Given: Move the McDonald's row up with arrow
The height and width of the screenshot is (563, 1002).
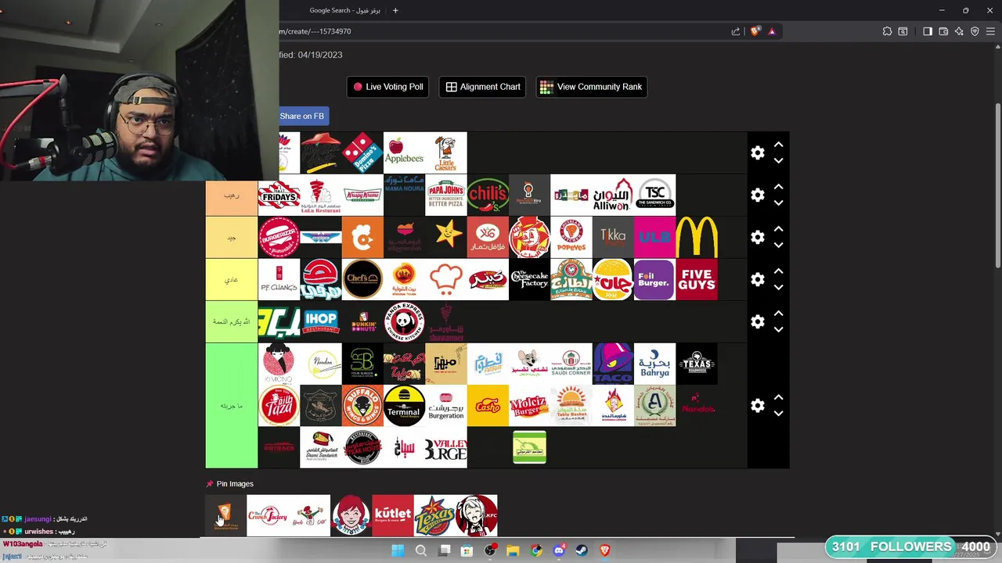Looking at the screenshot, I should click(x=778, y=230).
